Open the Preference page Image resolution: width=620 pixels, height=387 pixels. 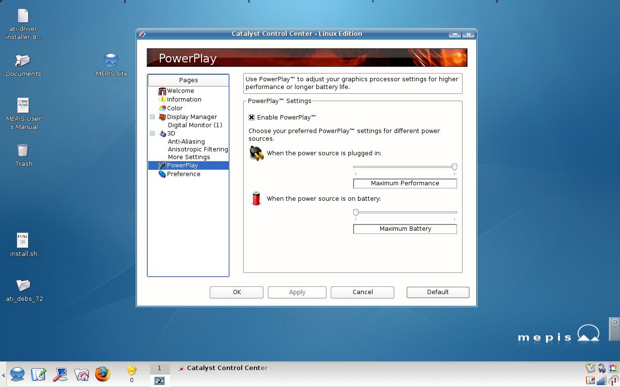click(183, 174)
